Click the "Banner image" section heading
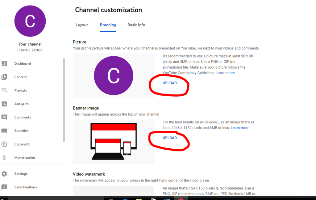The image size is (316, 200). coord(86,108)
